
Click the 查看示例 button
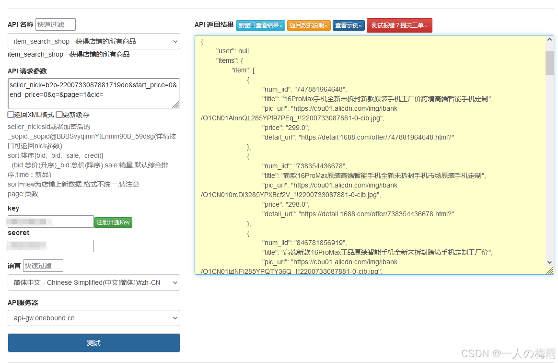[x=349, y=25]
